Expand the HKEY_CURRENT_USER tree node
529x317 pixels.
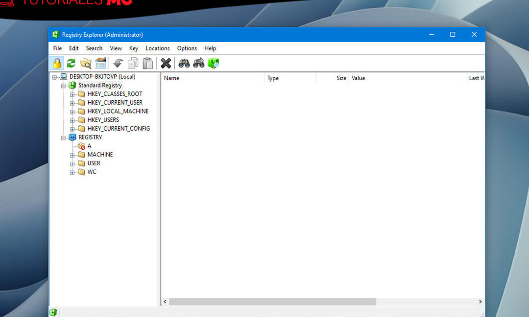(x=72, y=103)
